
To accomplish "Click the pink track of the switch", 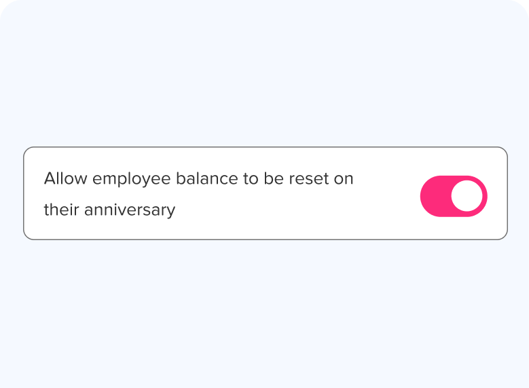I will tap(435, 196).
